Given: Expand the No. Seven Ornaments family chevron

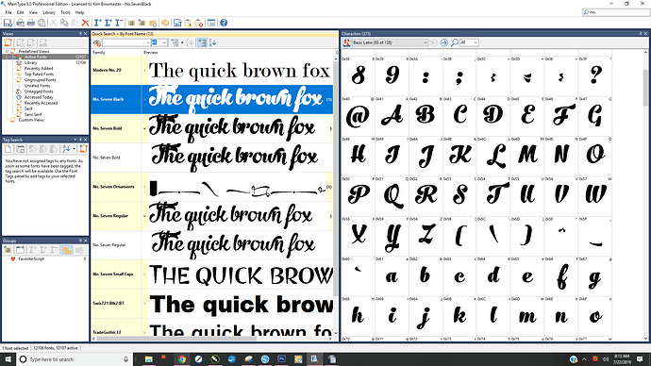Looking at the screenshot, I should (144, 187).
